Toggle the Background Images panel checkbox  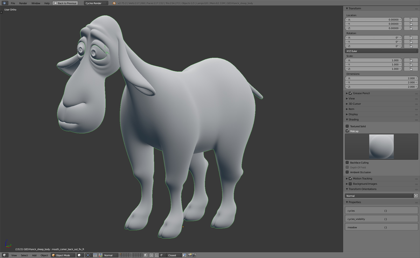pyautogui.click(x=350, y=184)
